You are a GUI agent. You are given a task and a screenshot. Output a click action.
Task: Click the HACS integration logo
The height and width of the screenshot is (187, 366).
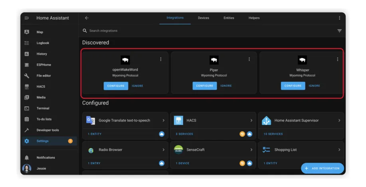coord(178,120)
